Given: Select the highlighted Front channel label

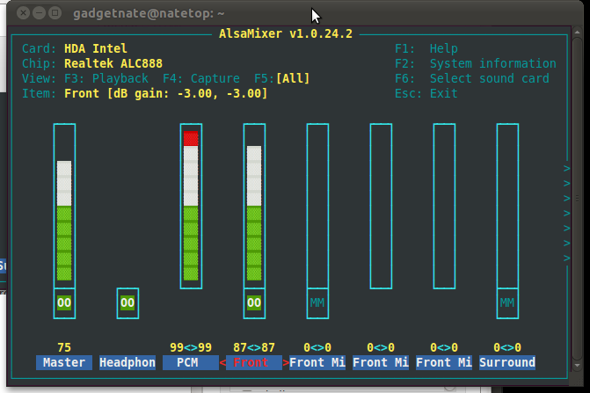Looking at the screenshot, I should click(254, 362).
